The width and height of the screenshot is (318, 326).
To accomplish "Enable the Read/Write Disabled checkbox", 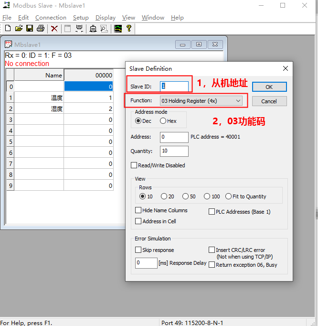I will (134, 165).
